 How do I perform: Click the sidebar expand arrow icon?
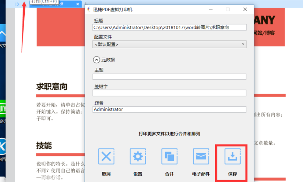coord(17,4)
